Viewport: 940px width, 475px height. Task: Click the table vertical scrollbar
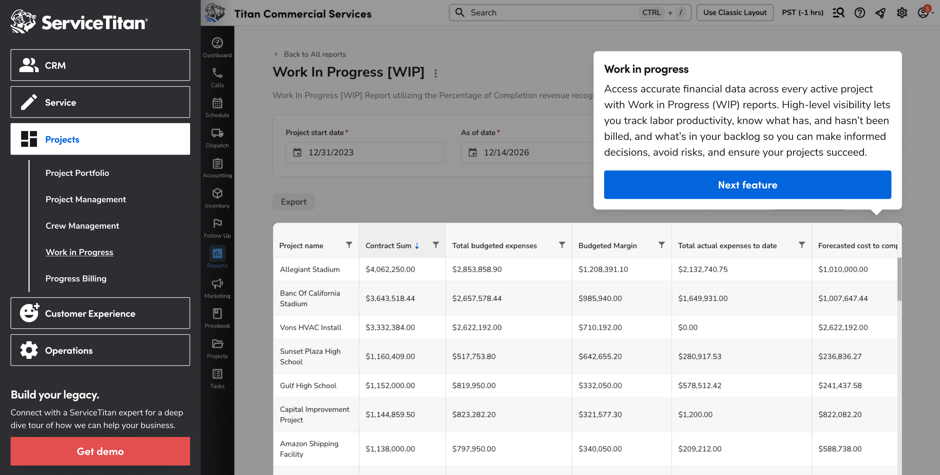coord(899,279)
